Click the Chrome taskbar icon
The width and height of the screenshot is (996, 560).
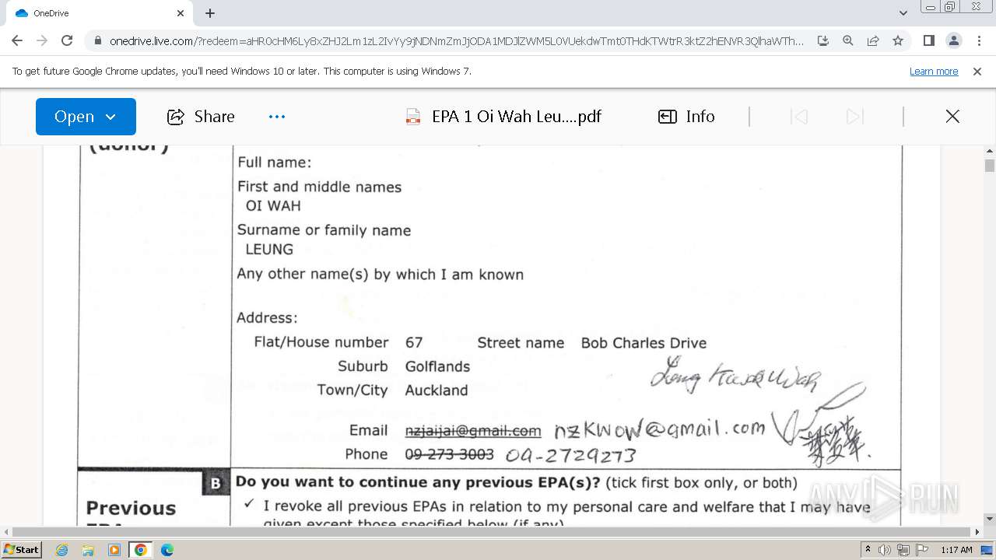point(141,550)
